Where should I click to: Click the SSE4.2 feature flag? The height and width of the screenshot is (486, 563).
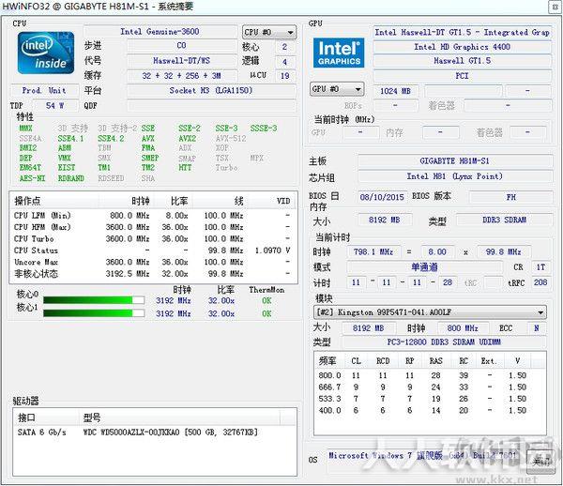point(111,139)
